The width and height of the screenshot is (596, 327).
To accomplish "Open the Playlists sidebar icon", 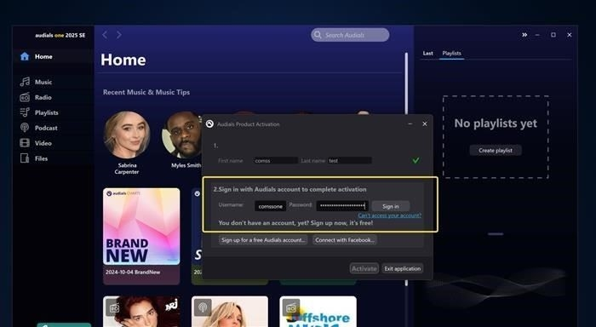I will pos(25,112).
